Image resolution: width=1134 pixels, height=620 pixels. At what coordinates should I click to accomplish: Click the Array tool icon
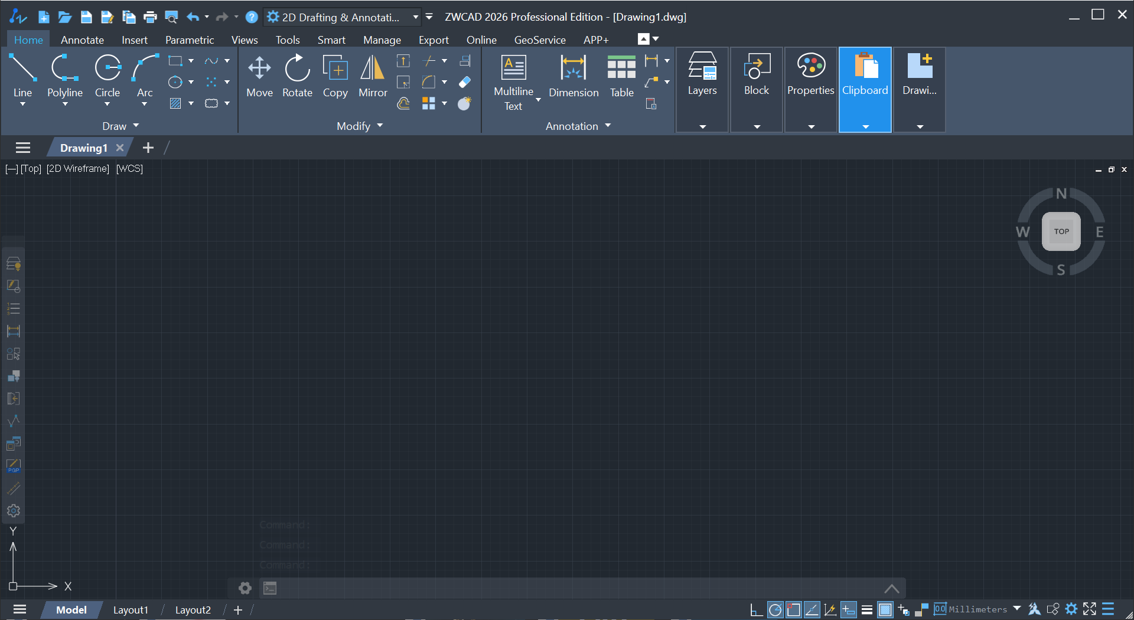click(429, 103)
